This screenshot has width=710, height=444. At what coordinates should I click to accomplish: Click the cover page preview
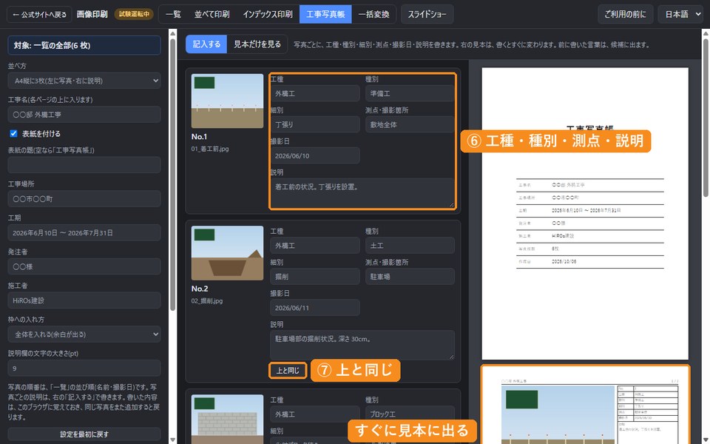[585, 213]
